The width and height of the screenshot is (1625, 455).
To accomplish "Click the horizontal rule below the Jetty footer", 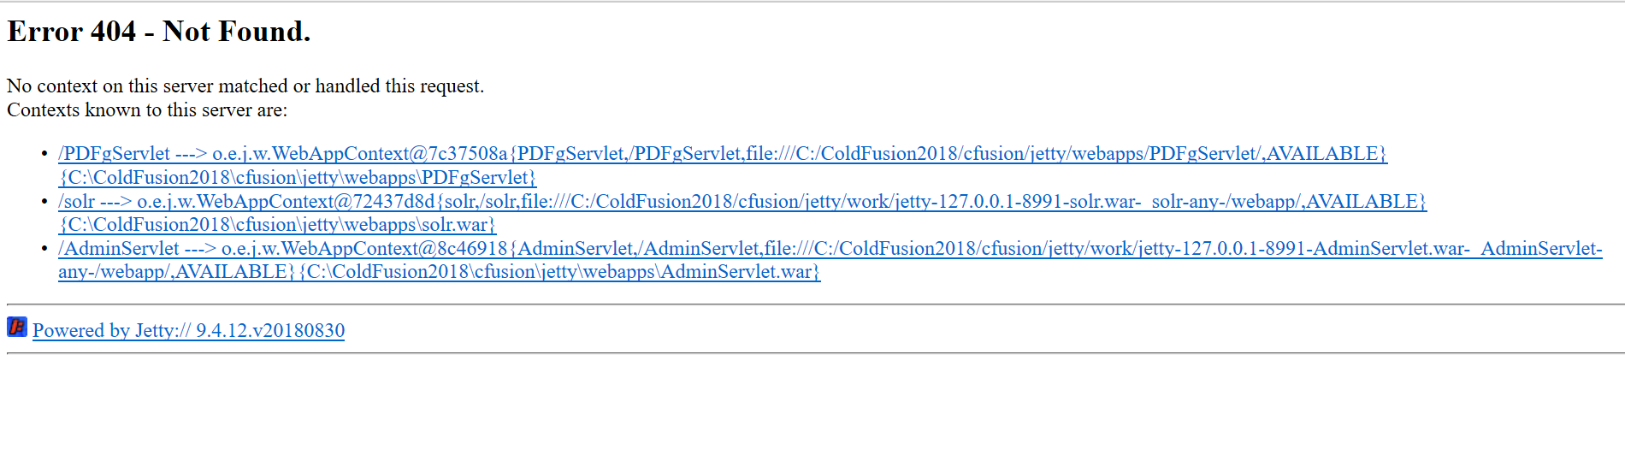I will (812, 353).
